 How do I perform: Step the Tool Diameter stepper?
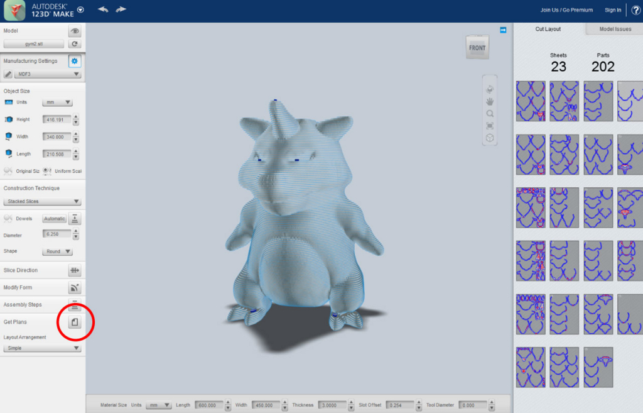[492, 405]
